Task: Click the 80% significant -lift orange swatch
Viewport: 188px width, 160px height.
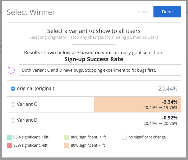Action: pos(67,145)
